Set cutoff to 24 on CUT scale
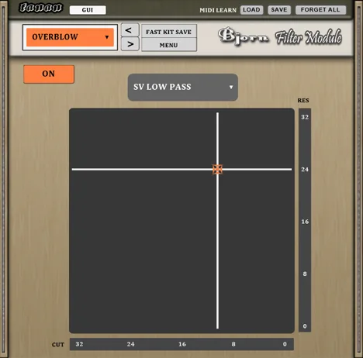Screen dimensions: 363x358 [130, 344]
